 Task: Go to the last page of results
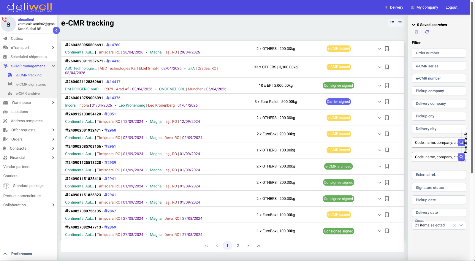tap(259, 246)
